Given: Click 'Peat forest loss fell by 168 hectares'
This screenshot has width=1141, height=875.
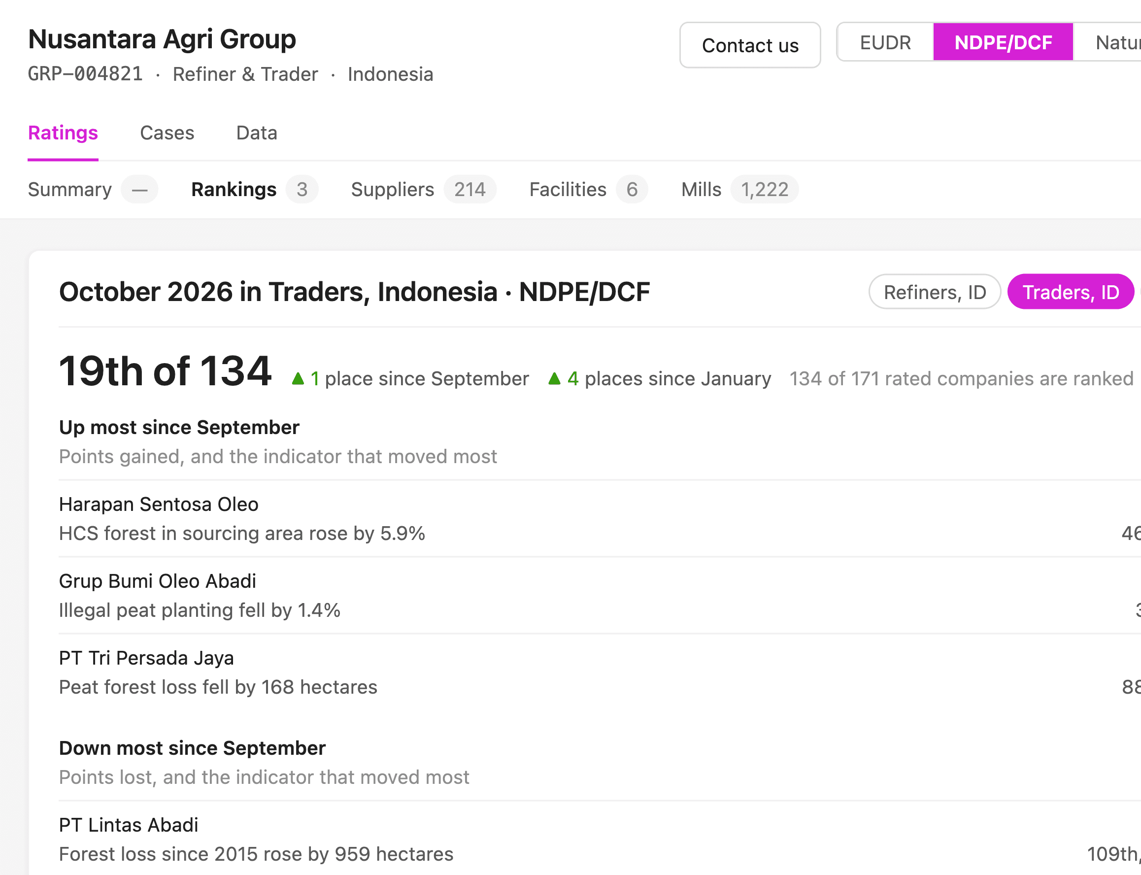Looking at the screenshot, I should tap(218, 687).
